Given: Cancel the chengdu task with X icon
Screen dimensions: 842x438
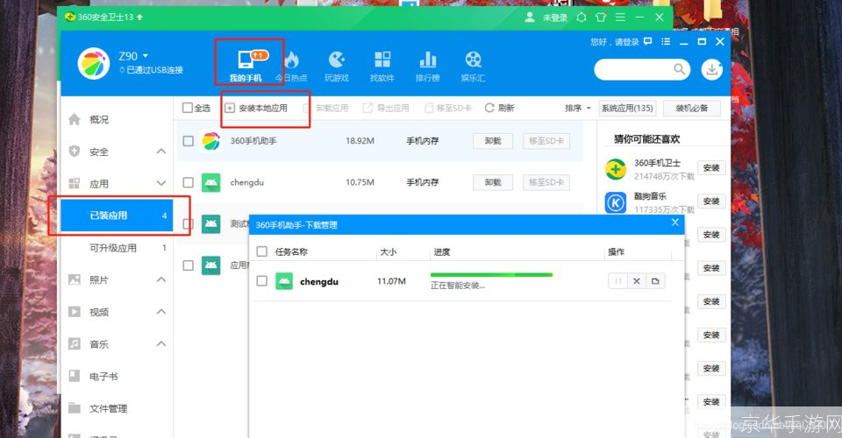Looking at the screenshot, I should click(637, 281).
